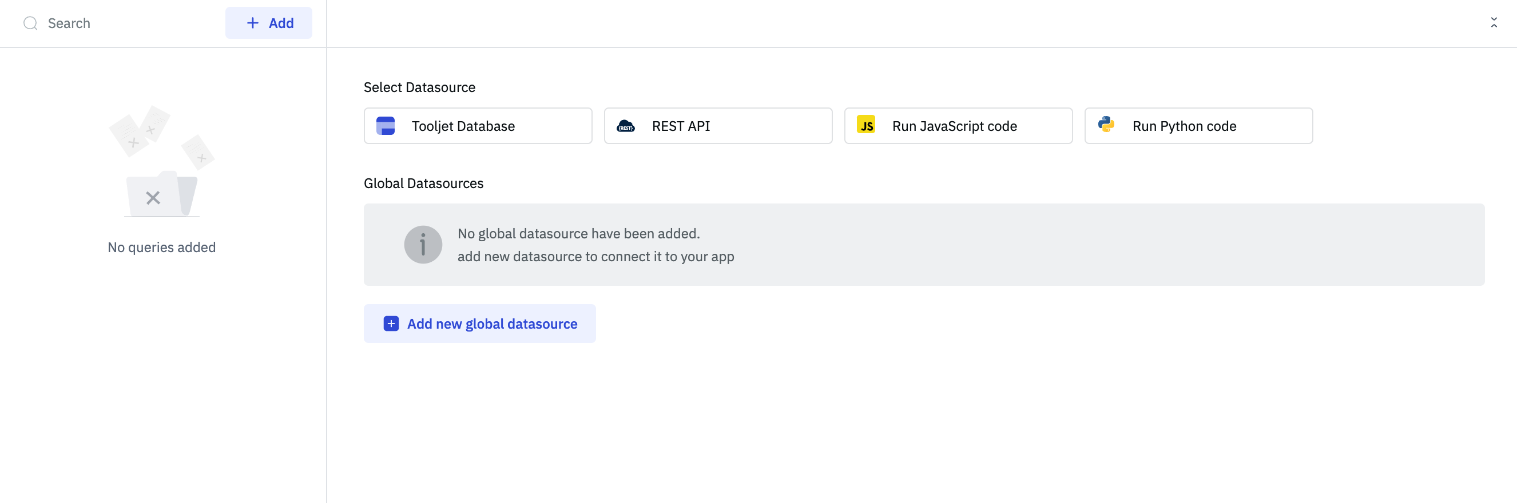Screen dimensions: 1517x503
Task: Focus the query Search input field
Action: [x=124, y=23]
